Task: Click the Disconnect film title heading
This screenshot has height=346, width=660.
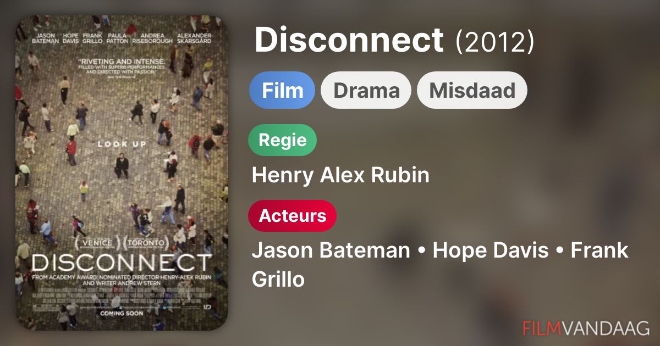Action: point(349,40)
